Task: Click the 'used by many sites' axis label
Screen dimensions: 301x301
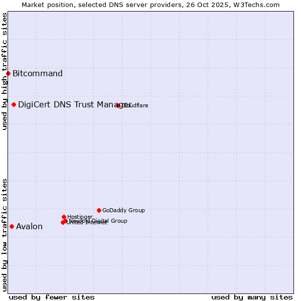Action: tap(252, 297)
